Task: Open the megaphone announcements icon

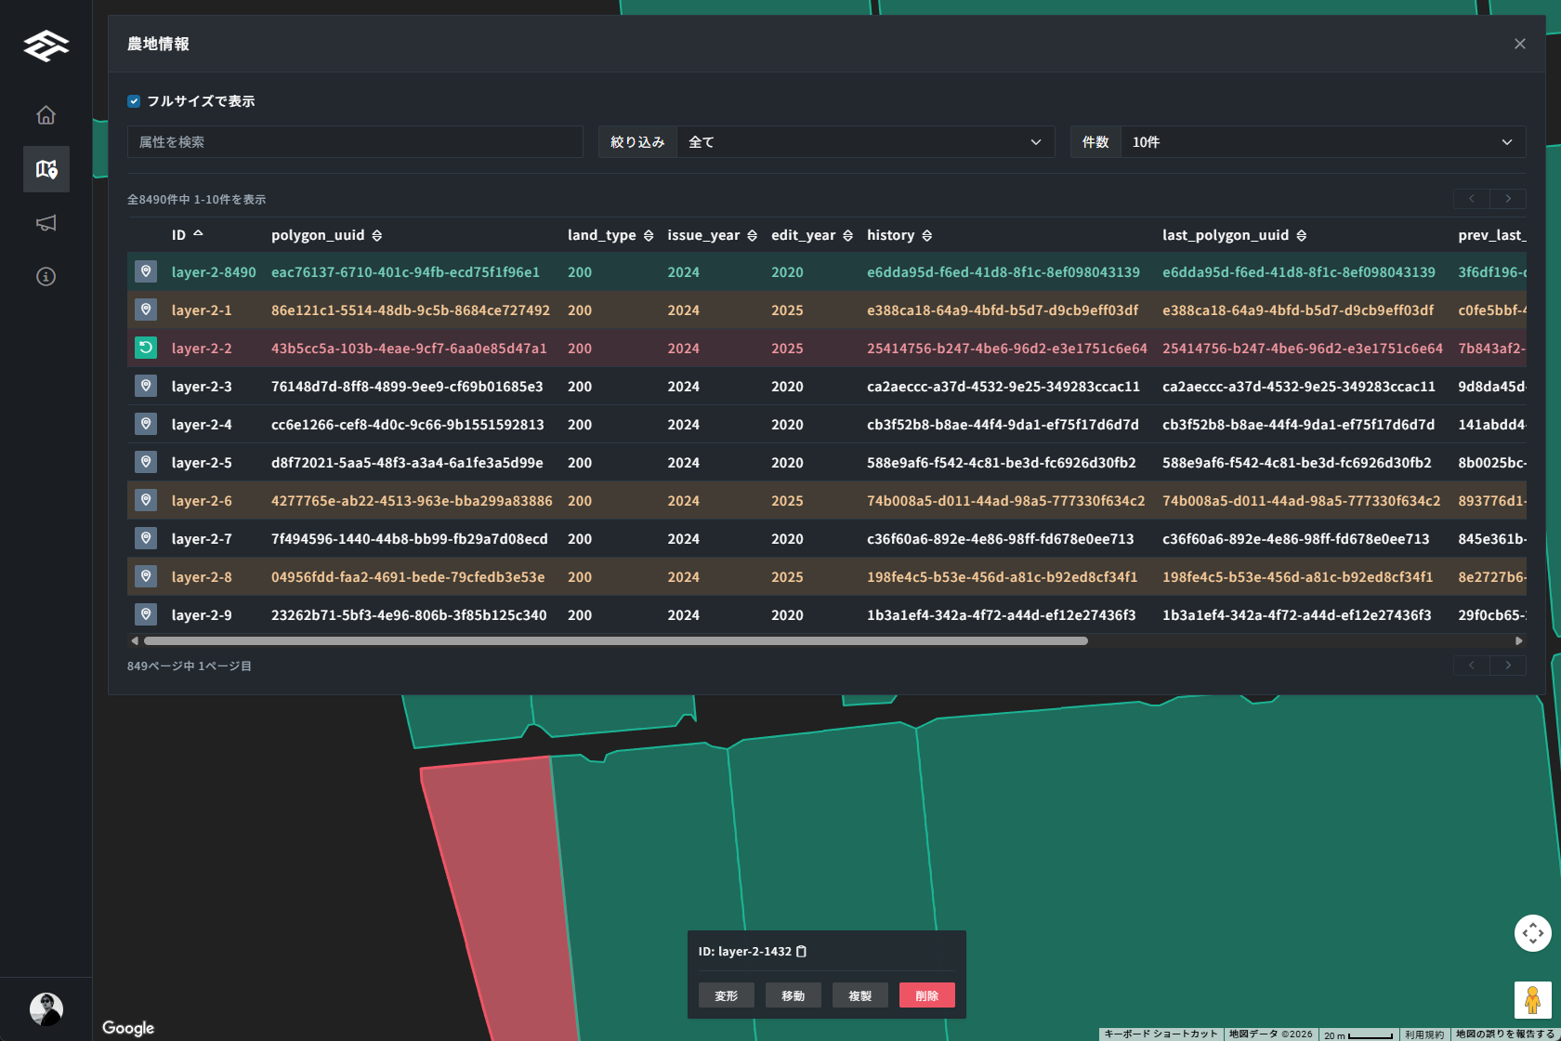Action: point(46,223)
